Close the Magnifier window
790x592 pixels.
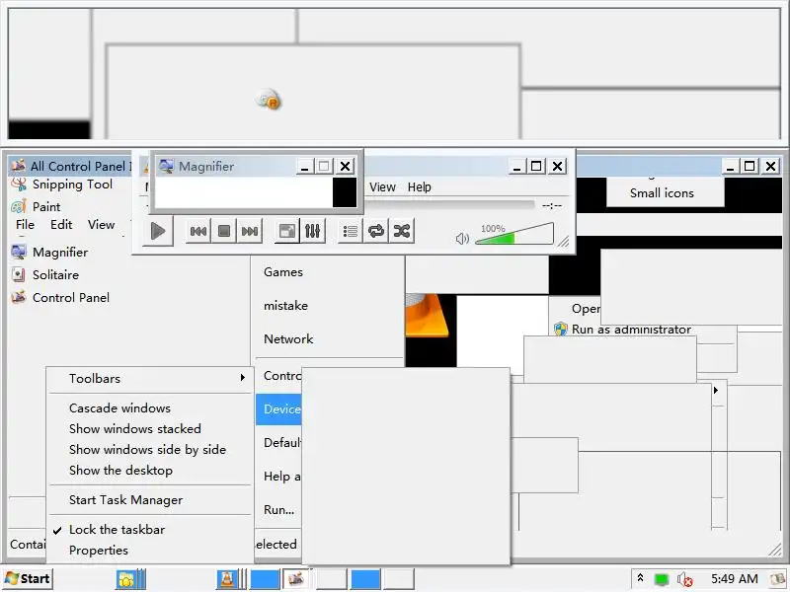345,166
